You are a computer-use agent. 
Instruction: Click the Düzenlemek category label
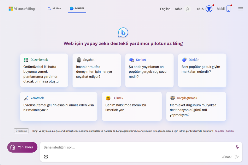(x=39, y=60)
